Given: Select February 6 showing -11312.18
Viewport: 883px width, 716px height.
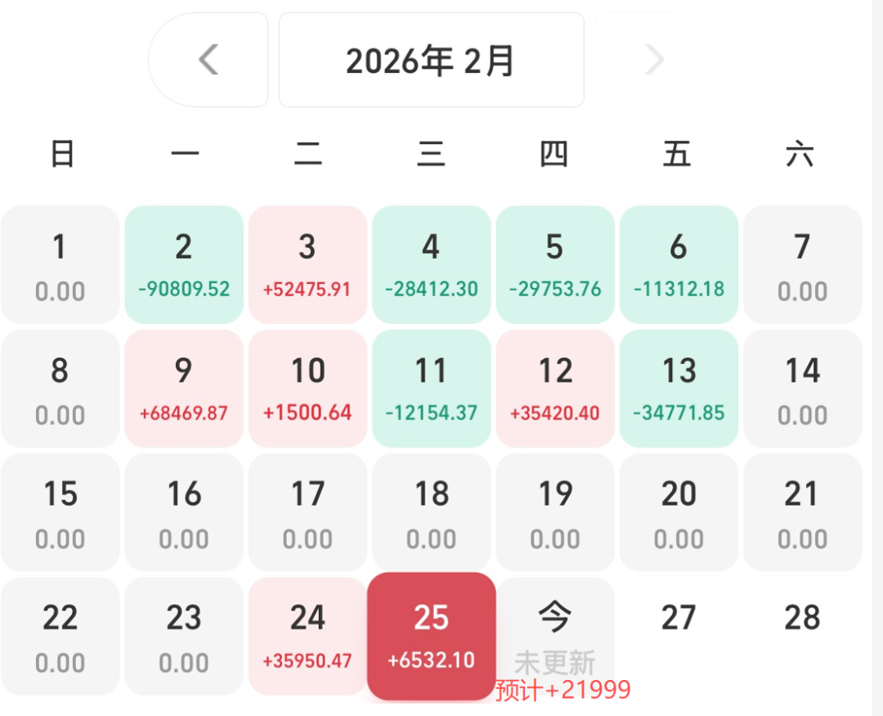Looking at the screenshot, I should tap(679, 264).
